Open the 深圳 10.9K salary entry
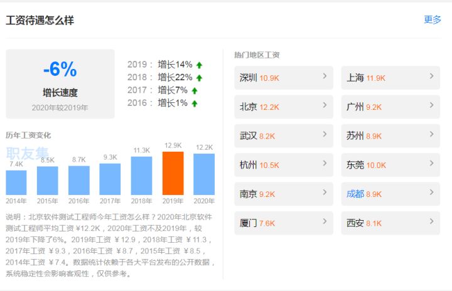This screenshot has height=291, width=452. coord(283,78)
